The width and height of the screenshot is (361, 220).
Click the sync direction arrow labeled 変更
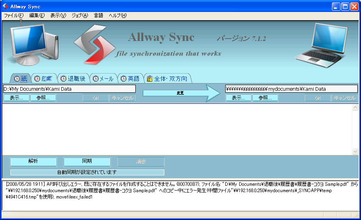[x=181, y=93]
